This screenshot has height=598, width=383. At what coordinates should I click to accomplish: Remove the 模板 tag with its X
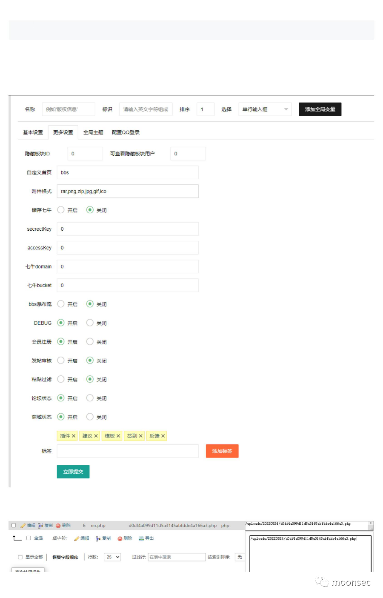tap(118, 436)
